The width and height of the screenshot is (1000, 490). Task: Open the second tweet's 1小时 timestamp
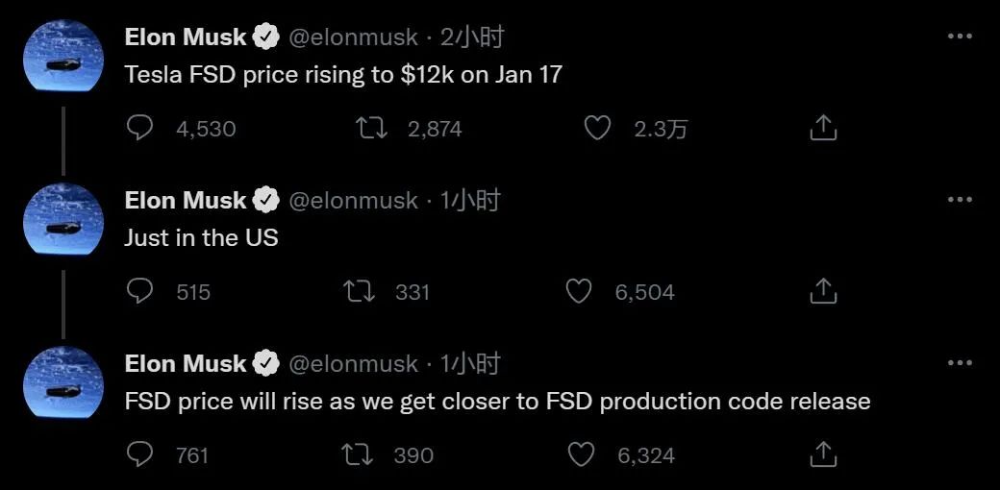(x=470, y=201)
